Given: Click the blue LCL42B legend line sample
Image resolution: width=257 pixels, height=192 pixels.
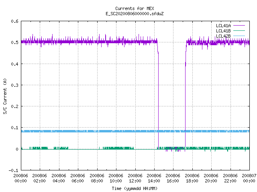Looking at the screenshot, I should click(x=239, y=36).
